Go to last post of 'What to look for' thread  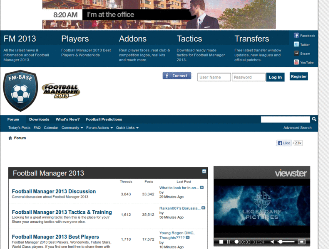[202, 188]
